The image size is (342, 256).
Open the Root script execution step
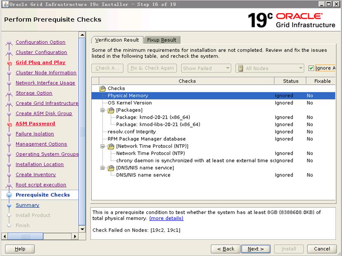(41, 185)
